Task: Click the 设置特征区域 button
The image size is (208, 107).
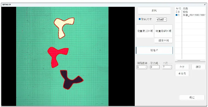Action: click(163, 31)
